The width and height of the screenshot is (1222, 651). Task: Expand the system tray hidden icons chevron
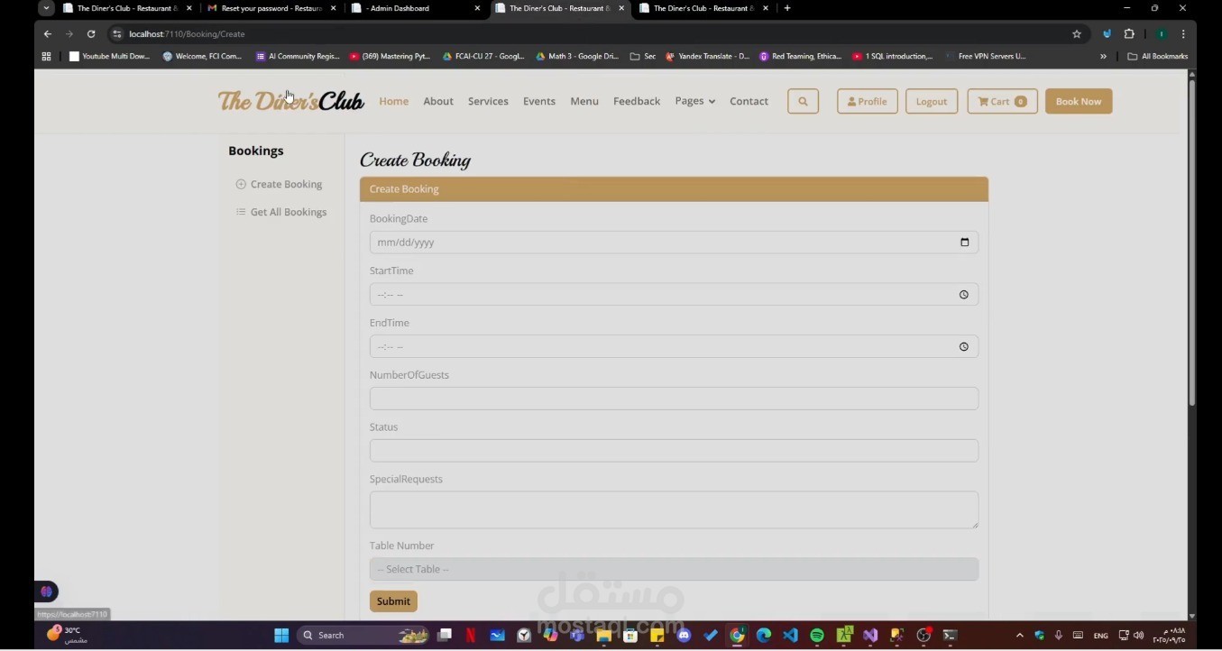[x=1020, y=636]
